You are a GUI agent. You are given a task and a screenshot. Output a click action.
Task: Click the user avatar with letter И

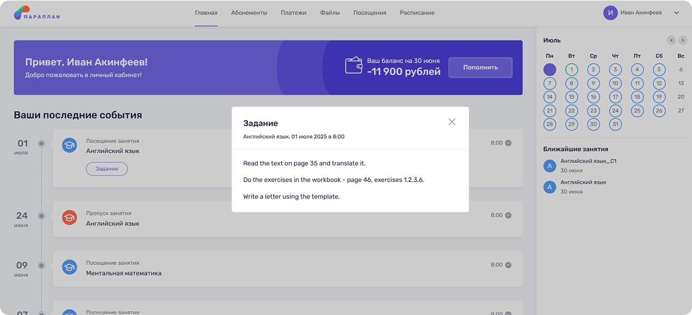coord(610,13)
